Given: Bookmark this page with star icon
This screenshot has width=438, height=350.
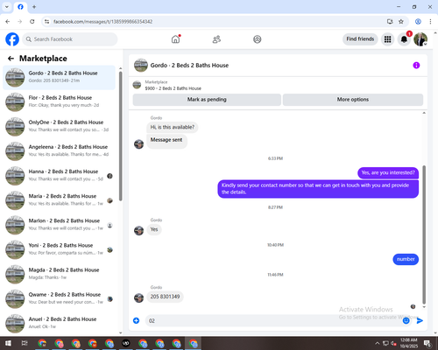Looking at the screenshot, I should click(x=401, y=21).
